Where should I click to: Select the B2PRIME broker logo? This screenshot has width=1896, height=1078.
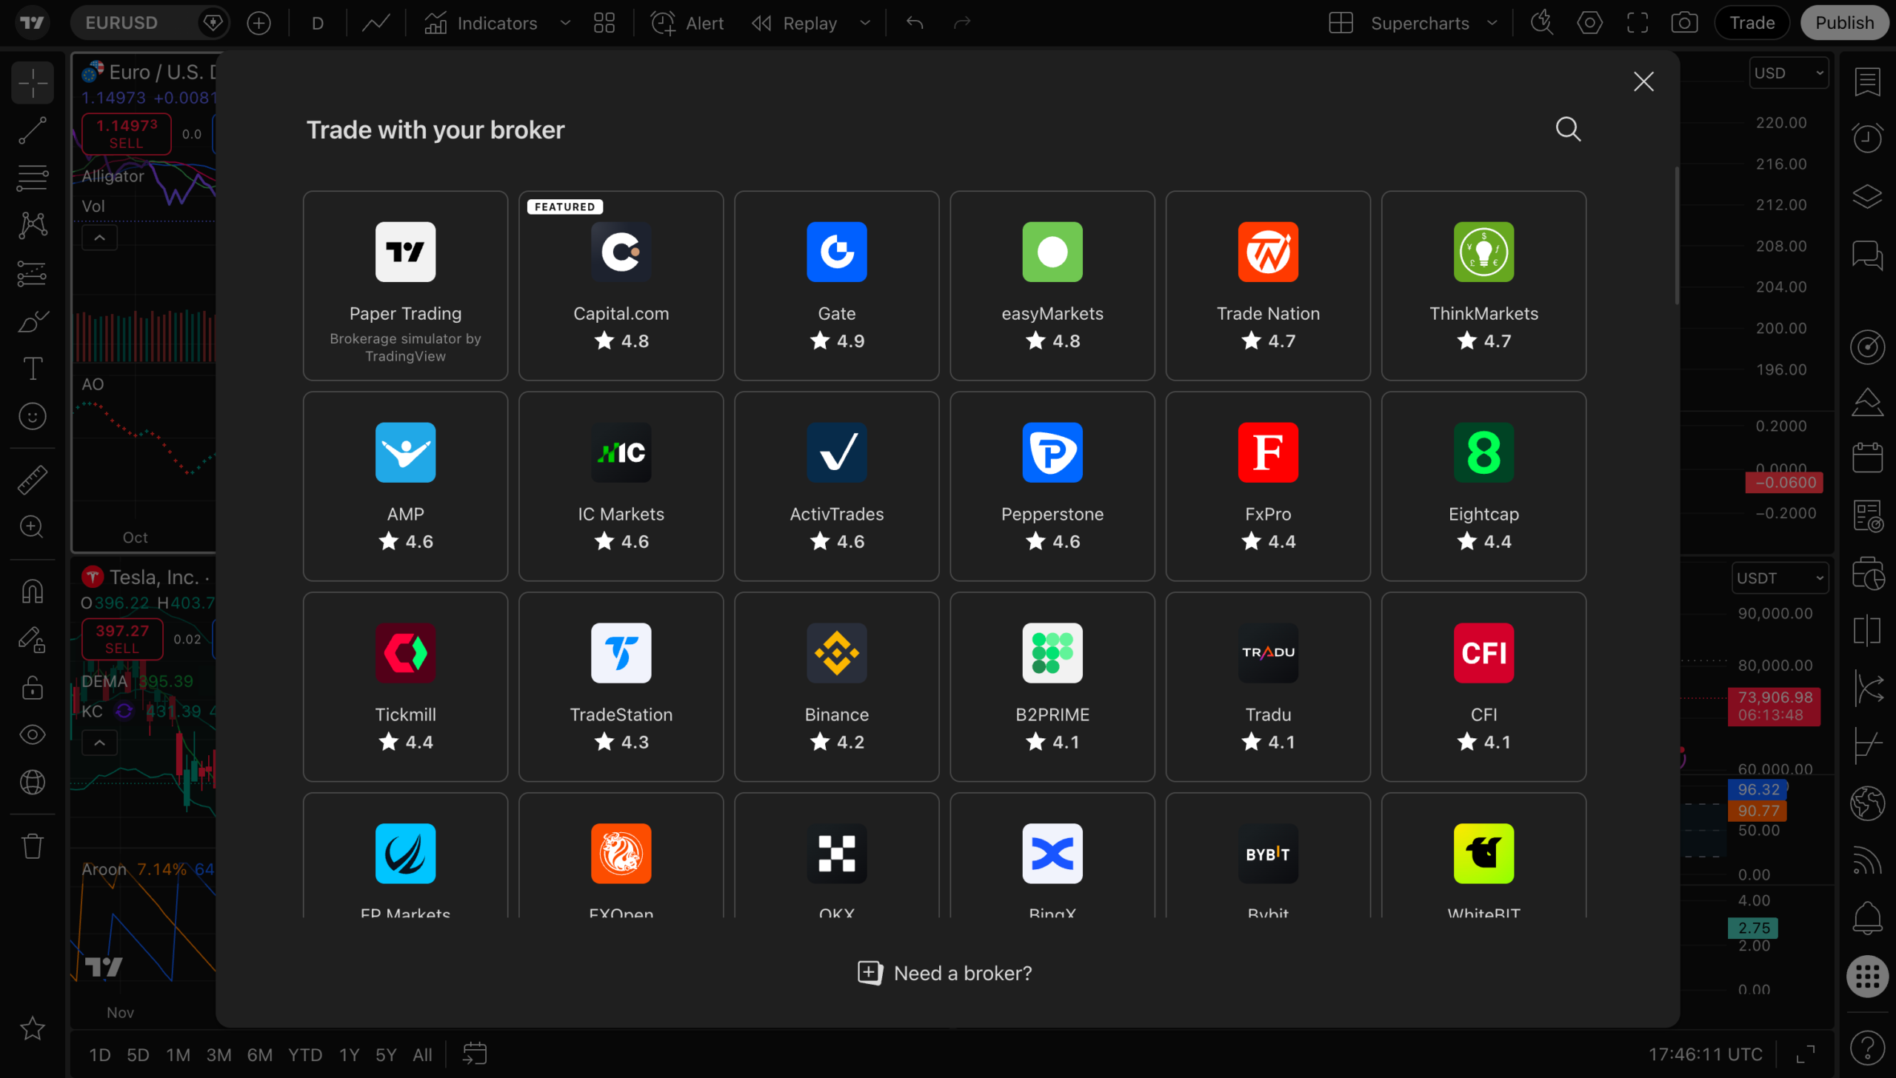click(x=1052, y=653)
